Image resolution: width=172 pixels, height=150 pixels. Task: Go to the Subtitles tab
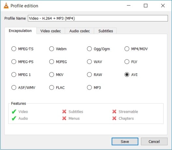point(106,31)
